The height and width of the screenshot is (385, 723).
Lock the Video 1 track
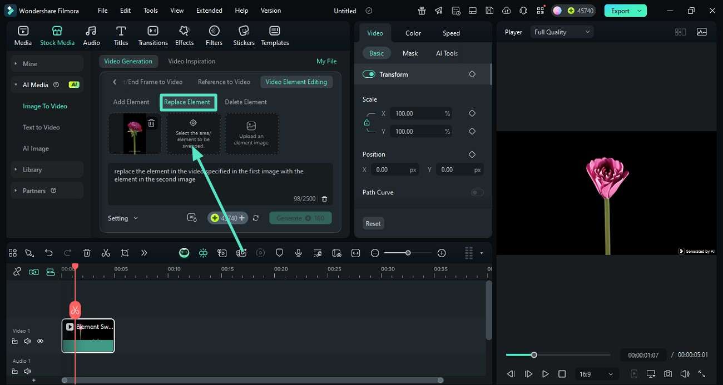pyautogui.click(x=14, y=341)
